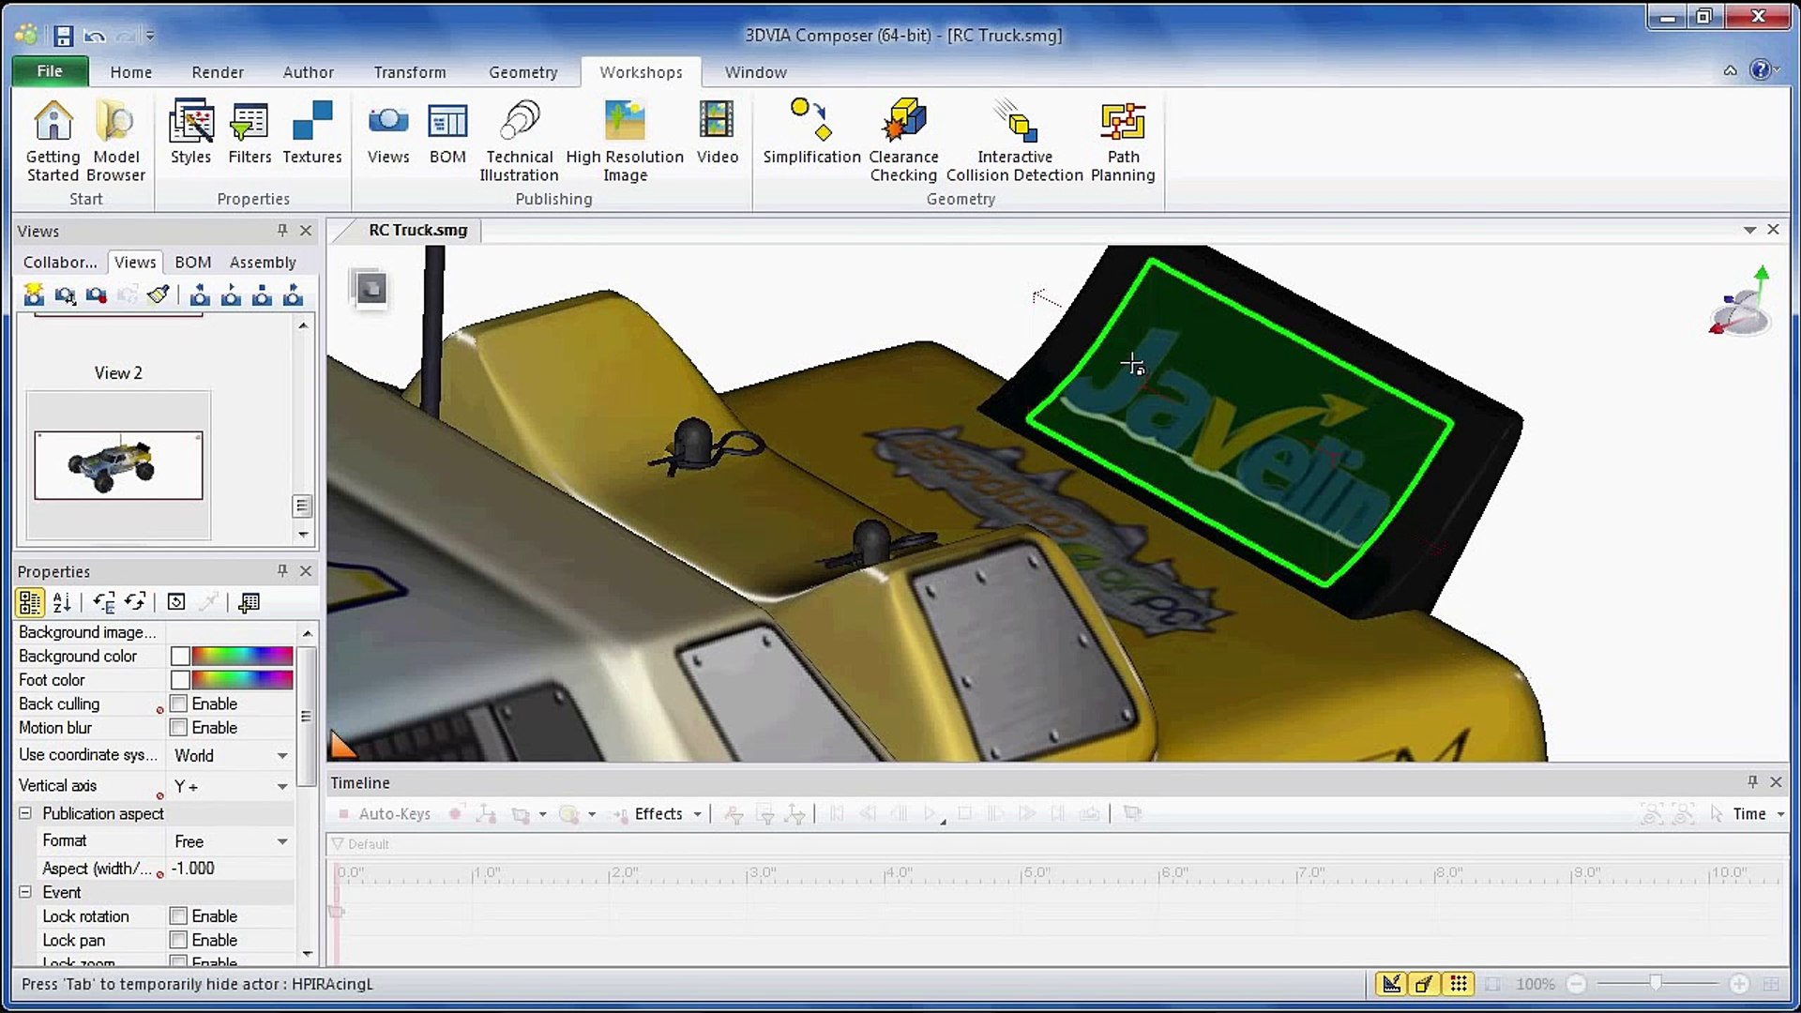
Task: Open Technical Illustration workshop
Action: click(x=519, y=141)
